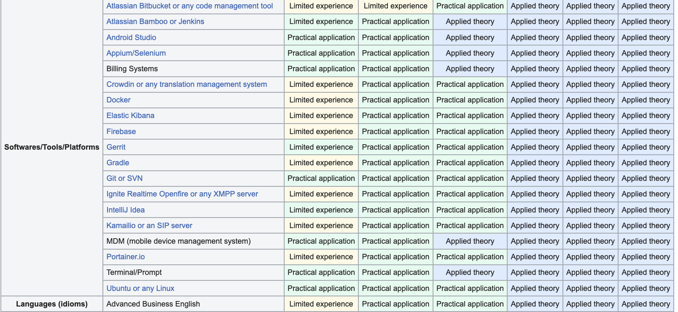Open the Gradle link
The image size is (678, 312).
click(x=118, y=163)
